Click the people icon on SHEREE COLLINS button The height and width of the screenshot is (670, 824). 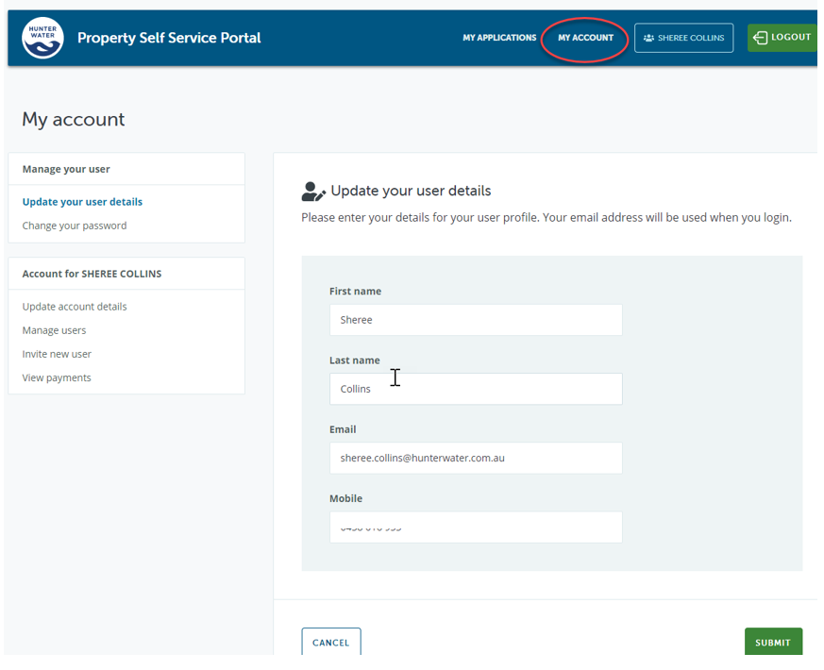(x=647, y=38)
